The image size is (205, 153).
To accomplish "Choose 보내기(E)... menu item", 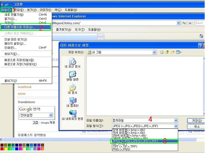I will point(26,54).
